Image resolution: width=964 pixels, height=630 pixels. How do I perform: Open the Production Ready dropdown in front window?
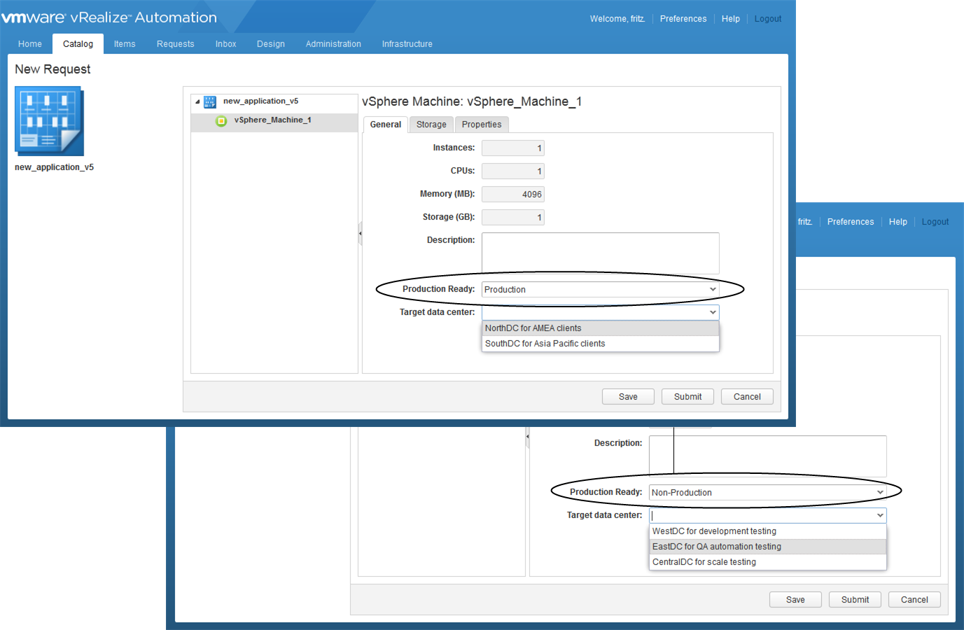coord(601,289)
